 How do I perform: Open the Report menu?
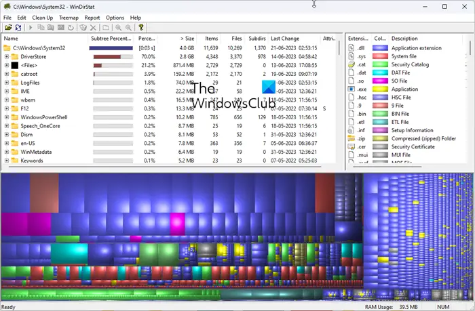[92, 18]
